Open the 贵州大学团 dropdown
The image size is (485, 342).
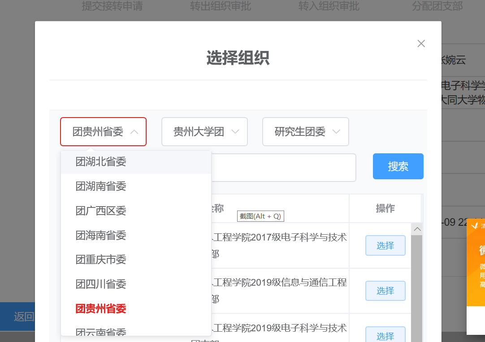(x=204, y=132)
